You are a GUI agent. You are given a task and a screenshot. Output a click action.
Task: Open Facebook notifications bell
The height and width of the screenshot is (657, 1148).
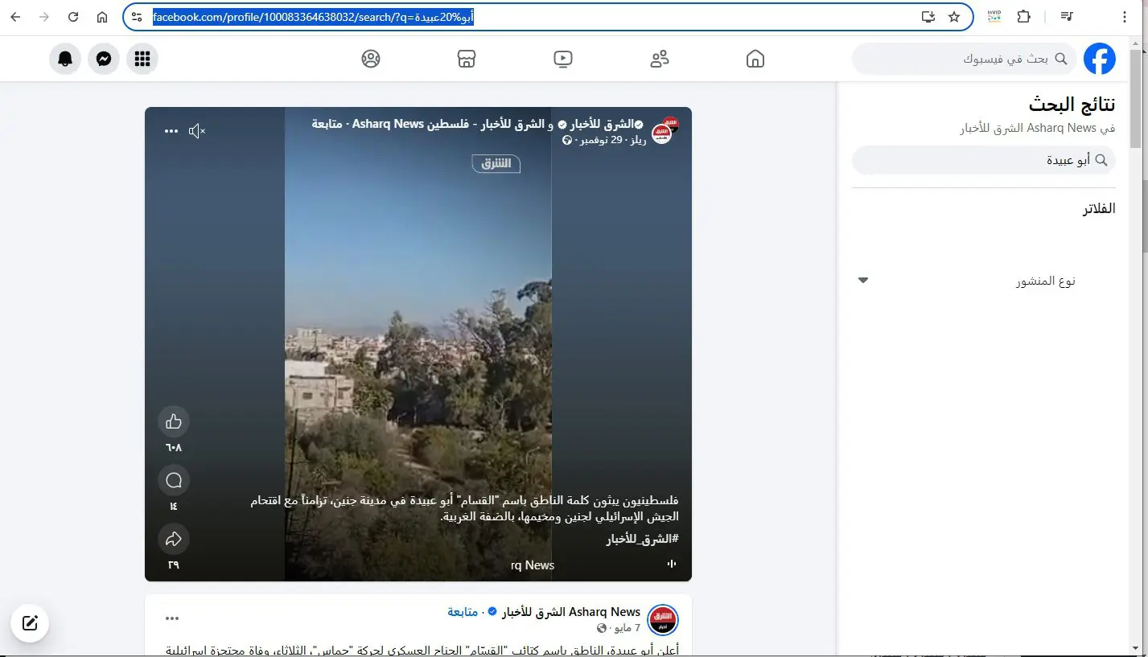point(65,59)
